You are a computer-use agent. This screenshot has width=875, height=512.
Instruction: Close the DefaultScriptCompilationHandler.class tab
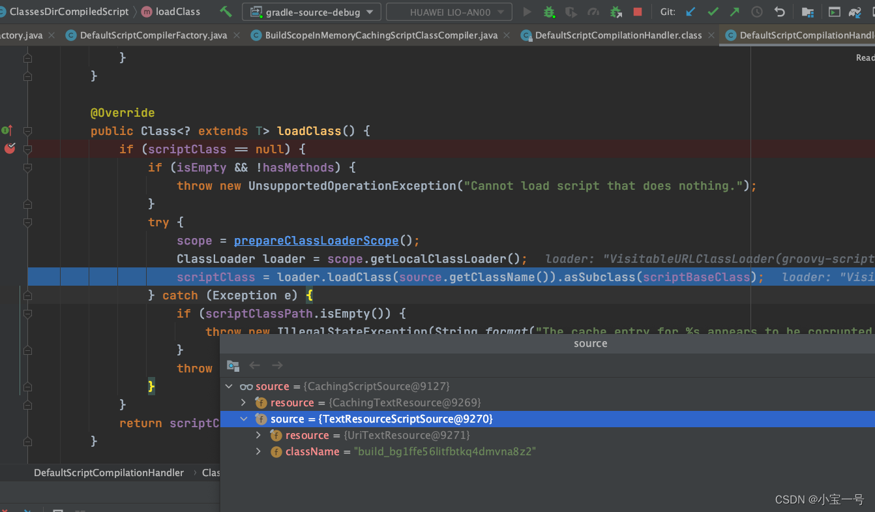tap(711, 36)
